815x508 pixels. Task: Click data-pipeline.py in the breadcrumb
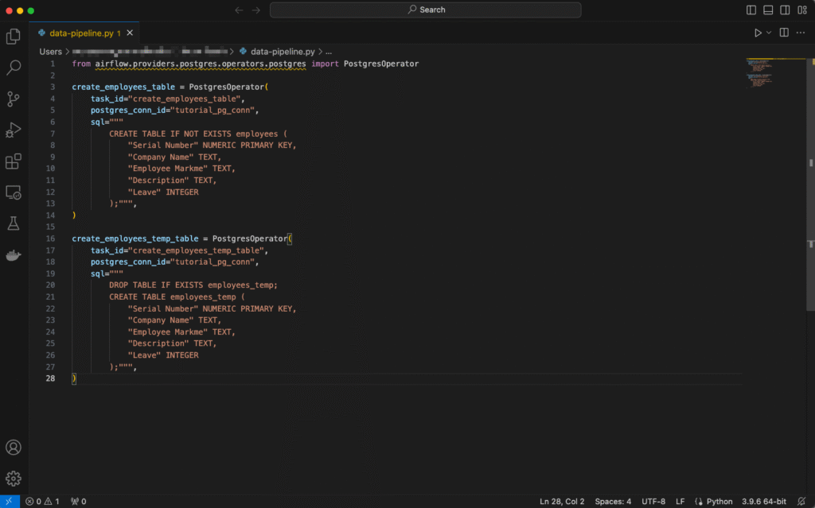click(x=283, y=52)
